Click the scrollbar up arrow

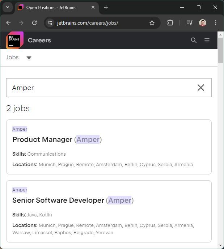point(220,35)
